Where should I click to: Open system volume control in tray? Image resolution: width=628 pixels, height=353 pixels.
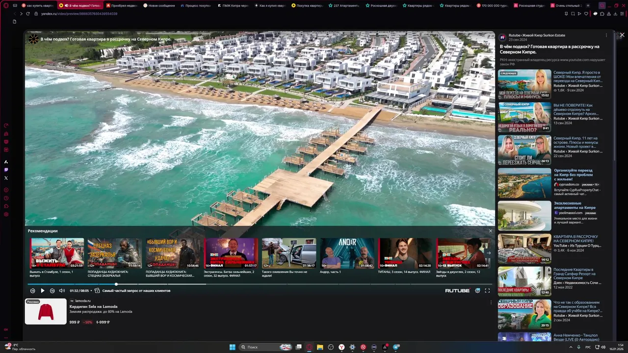point(603,347)
